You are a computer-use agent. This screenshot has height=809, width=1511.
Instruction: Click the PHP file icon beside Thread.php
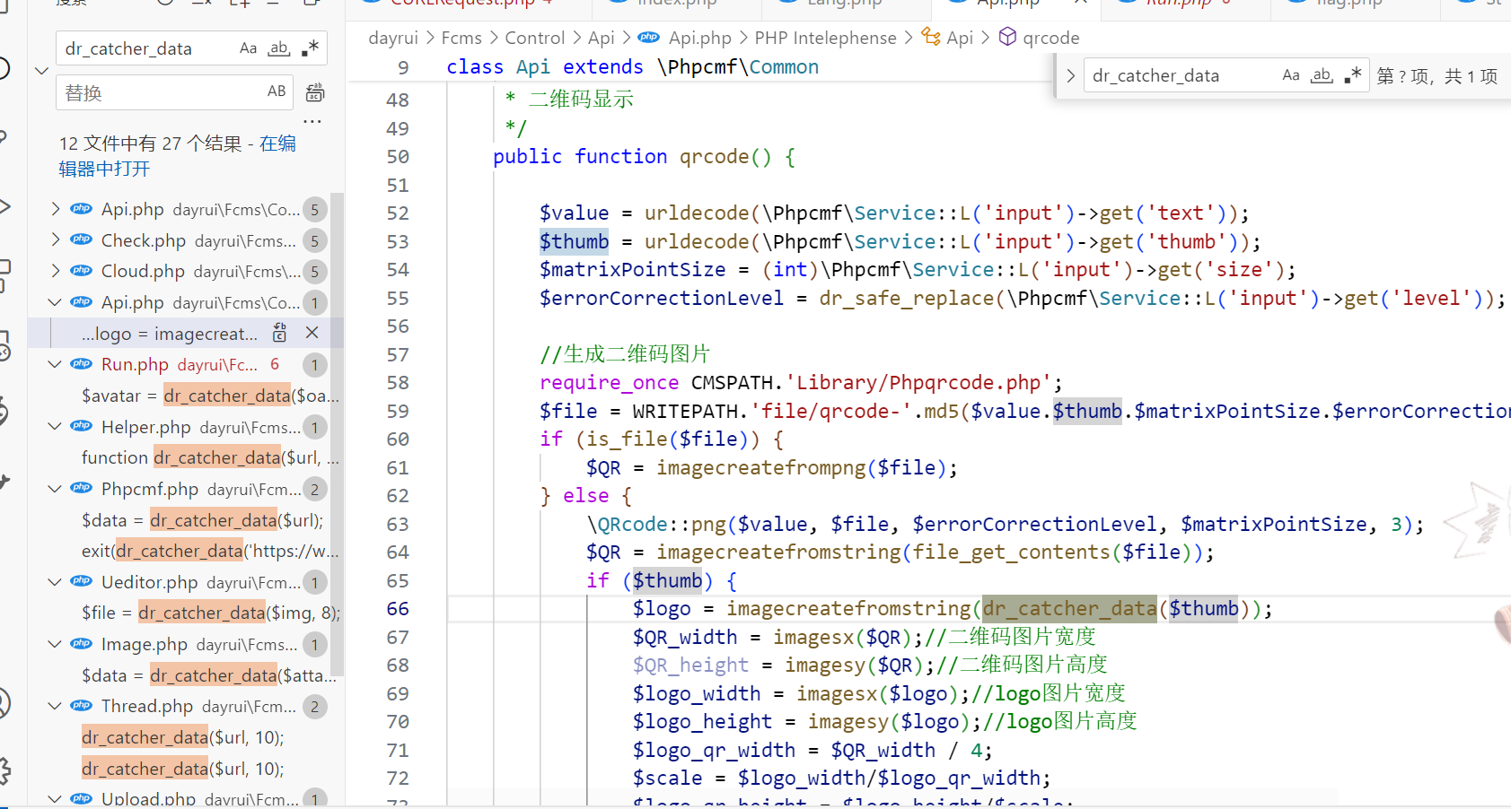82,705
